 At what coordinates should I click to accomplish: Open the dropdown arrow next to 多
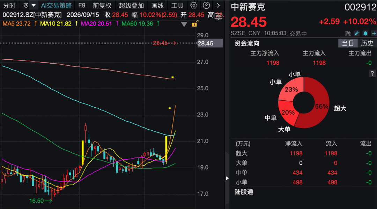click(x=34, y=5)
